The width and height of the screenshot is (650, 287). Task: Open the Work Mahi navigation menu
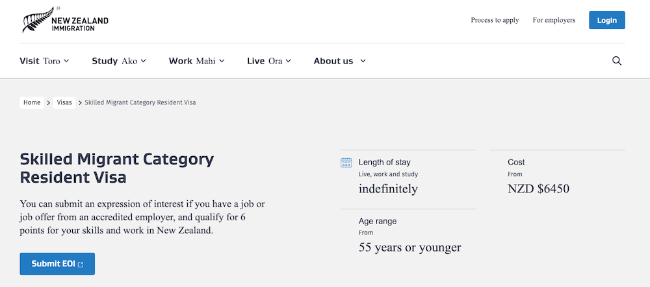click(196, 61)
